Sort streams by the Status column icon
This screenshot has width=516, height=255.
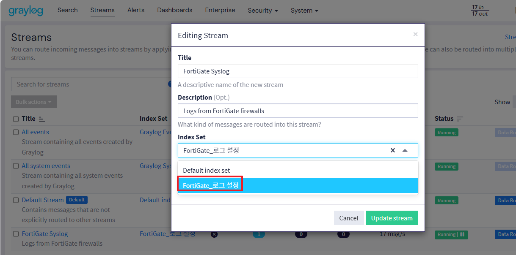point(460,119)
